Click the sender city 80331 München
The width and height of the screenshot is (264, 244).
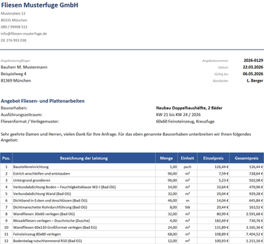(14, 20)
